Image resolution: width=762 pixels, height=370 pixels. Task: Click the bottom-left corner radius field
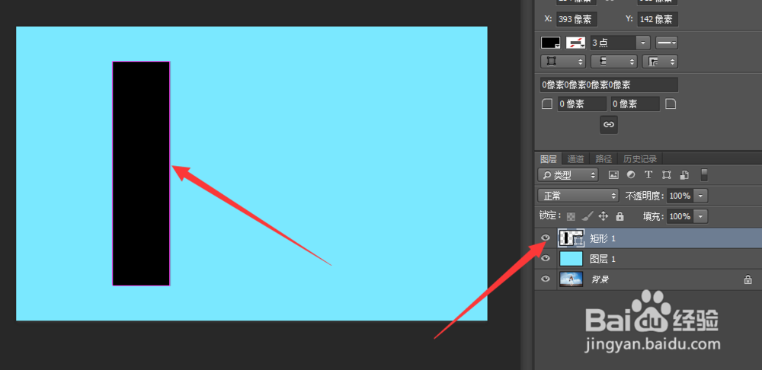point(581,104)
